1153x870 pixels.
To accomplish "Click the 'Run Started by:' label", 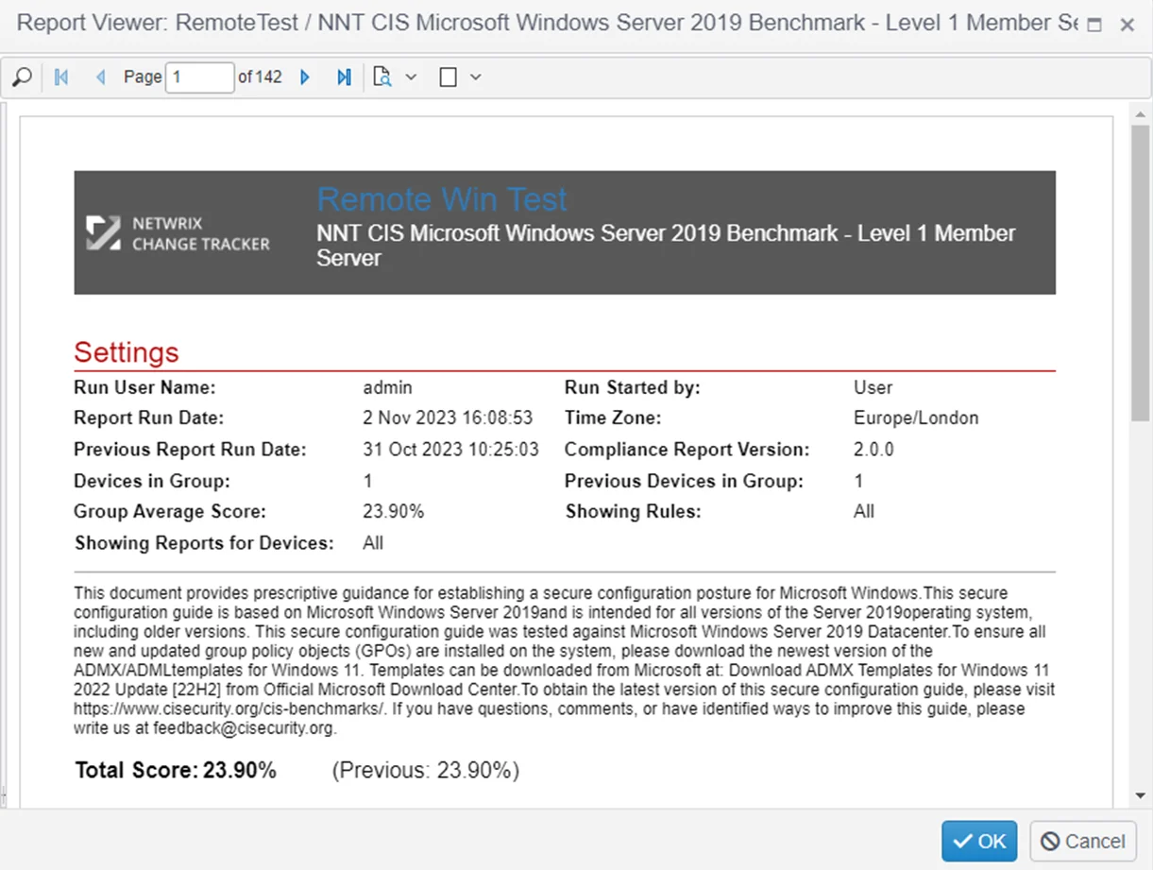I will tap(633, 387).
